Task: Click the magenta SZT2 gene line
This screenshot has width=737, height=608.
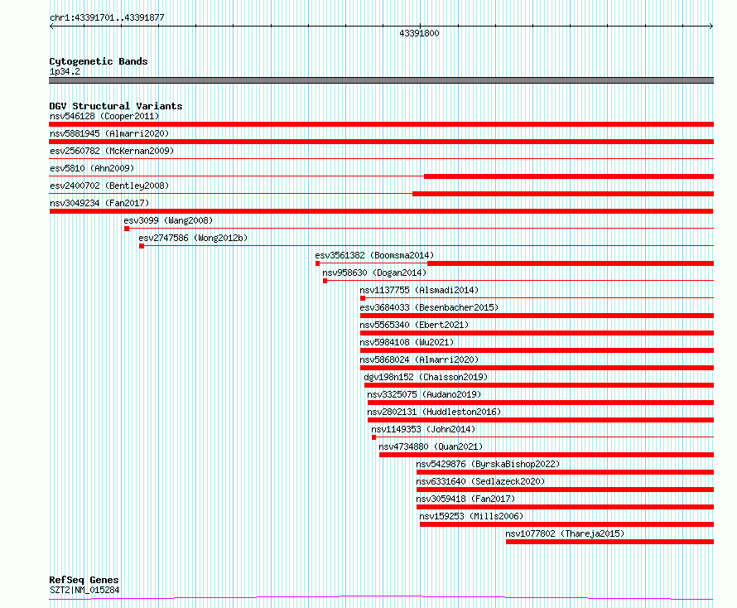Action: tap(381, 597)
